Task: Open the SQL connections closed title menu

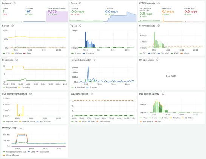Action: coord(15,94)
